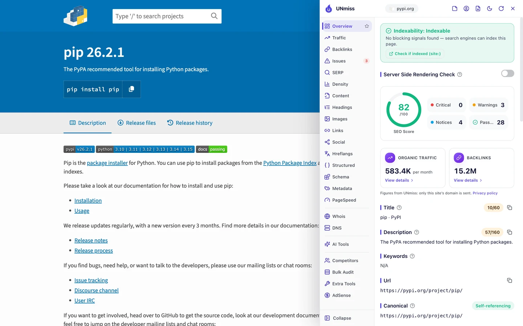523x326 pixels.
Task: Open the Traffic section in sidebar
Action: [347, 38]
